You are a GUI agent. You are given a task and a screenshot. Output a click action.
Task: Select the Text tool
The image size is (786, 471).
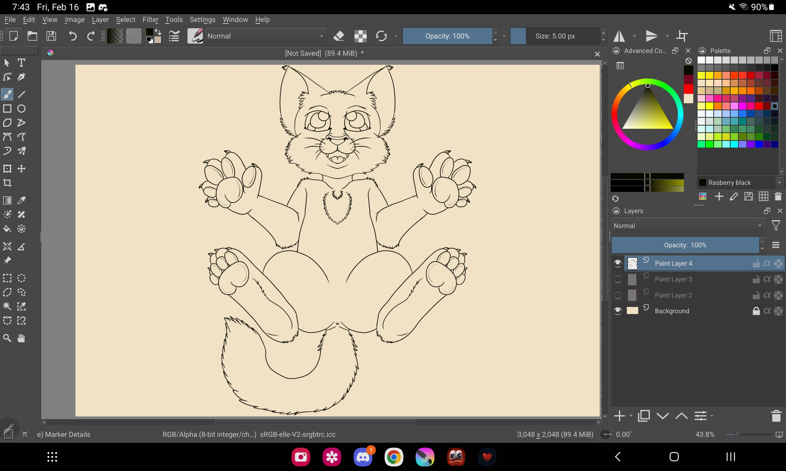tap(21, 63)
